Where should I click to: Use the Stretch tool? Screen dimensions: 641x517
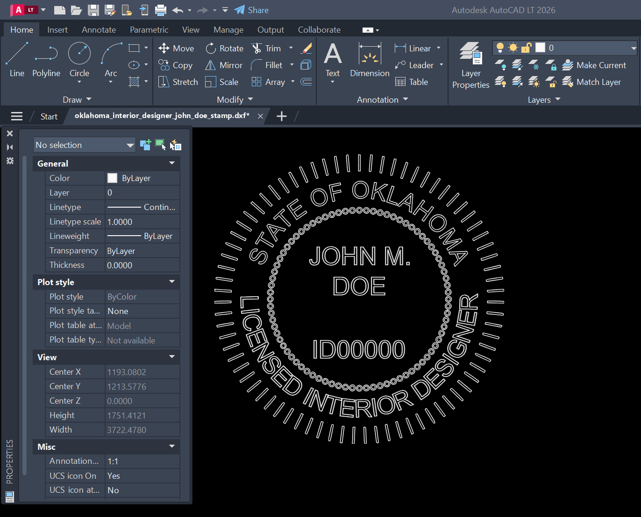178,82
